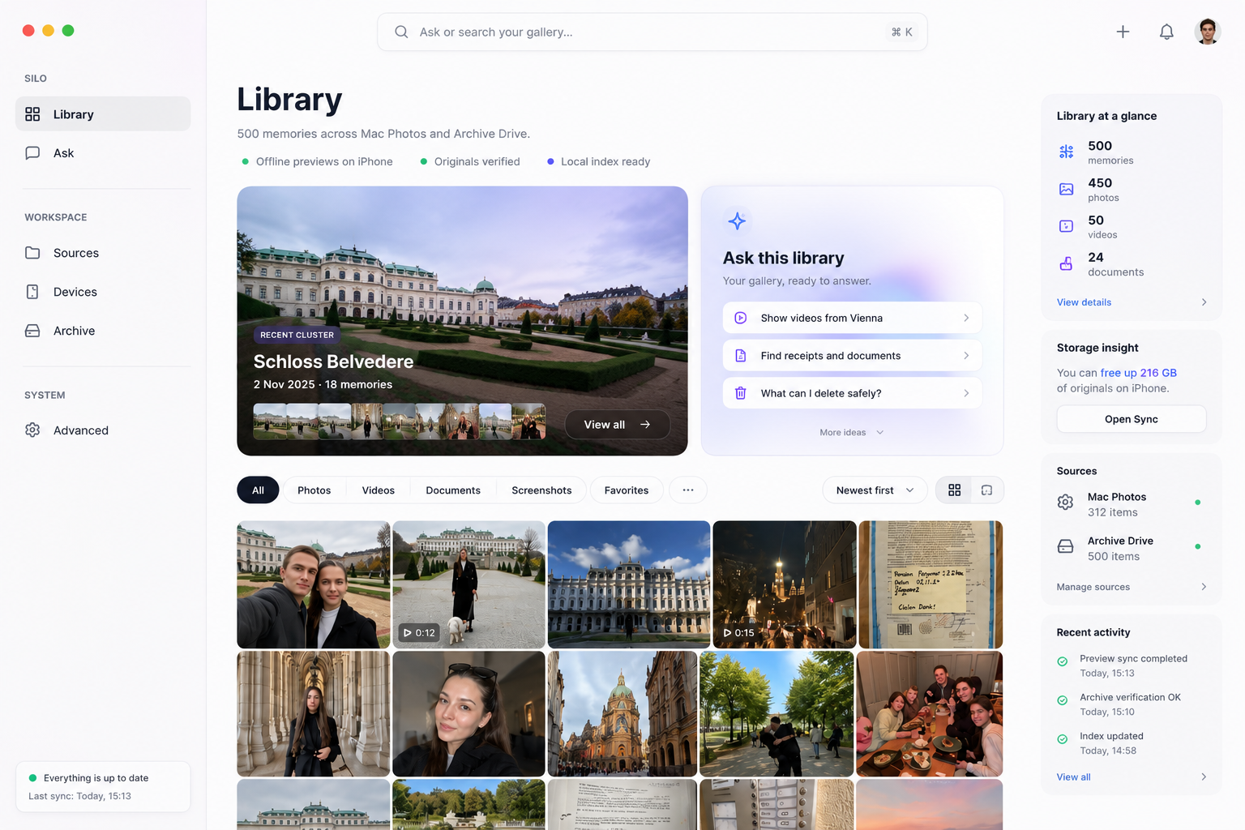Click the trash icon beside What can I delete

point(740,393)
